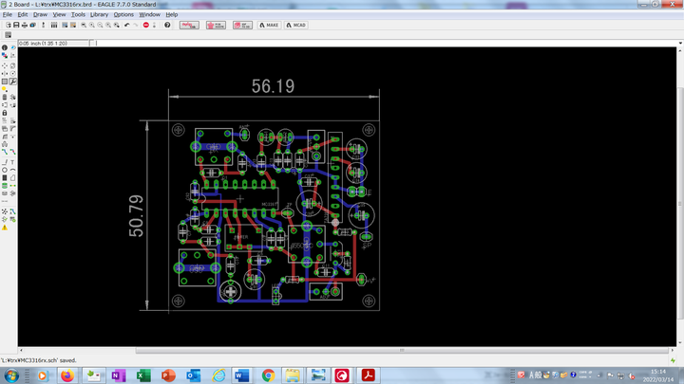Print the board layout
This screenshot has width=684, height=384.
[25, 26]
